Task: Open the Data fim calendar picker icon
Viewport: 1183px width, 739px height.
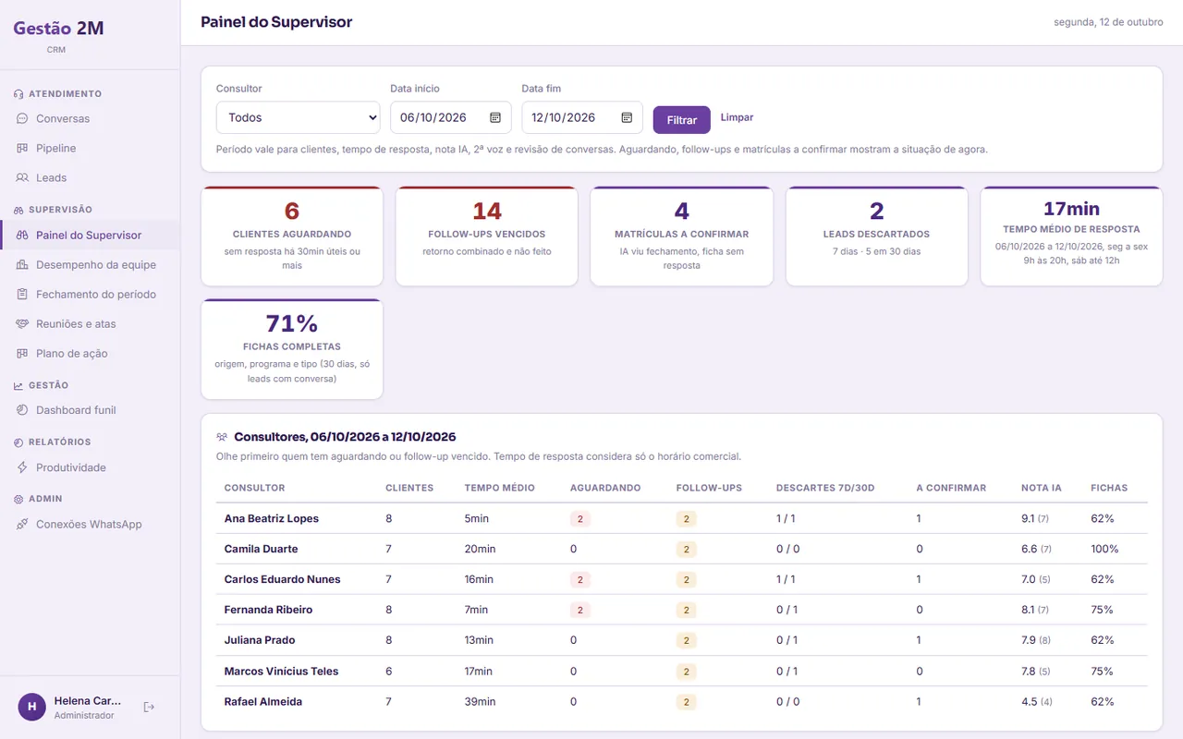Action: pyautogui.click(x=627, y=117)
